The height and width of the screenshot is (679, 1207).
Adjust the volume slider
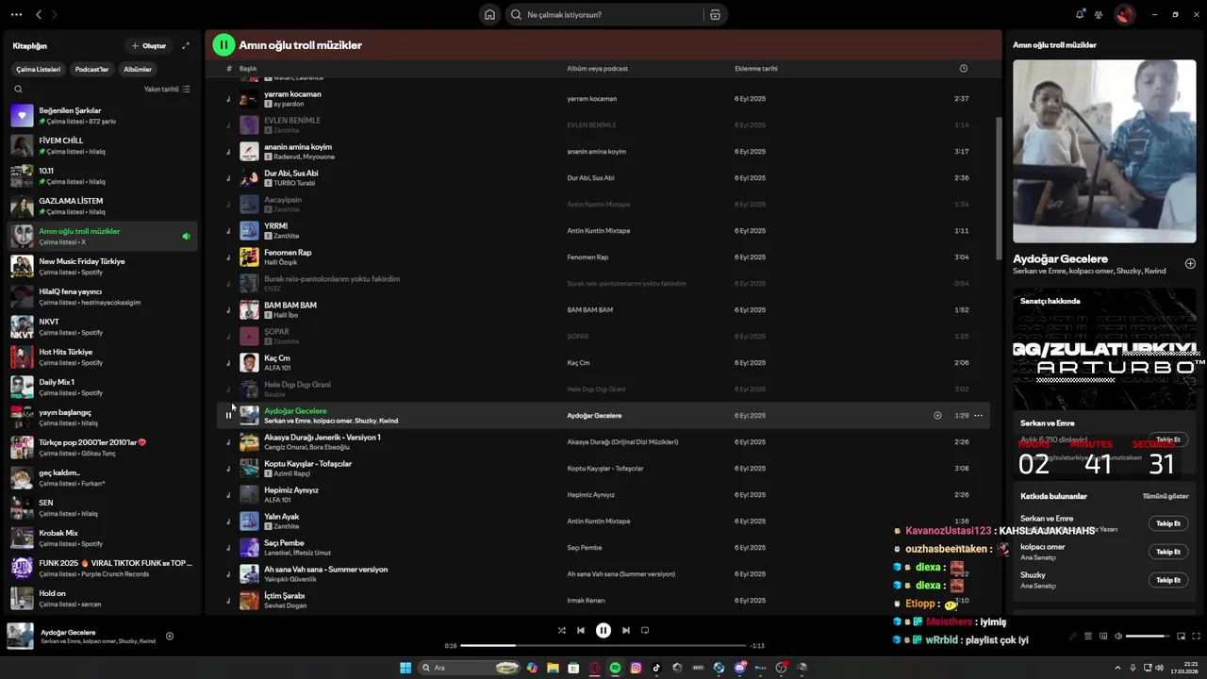1148,636
